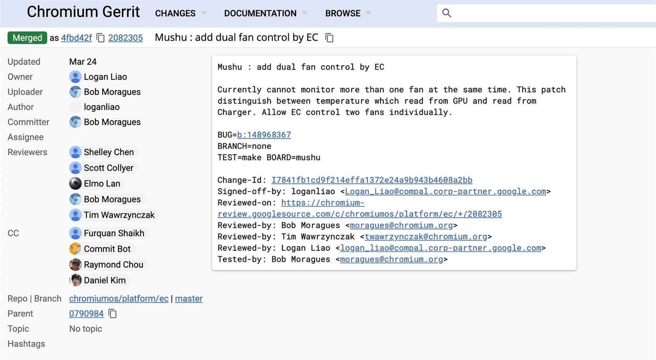The width and height of the screenshot is (656, 360).
Task: Open bug link b:148968367
Action: click(x=264, y=135)
